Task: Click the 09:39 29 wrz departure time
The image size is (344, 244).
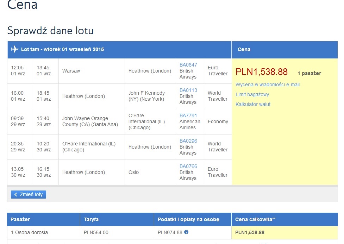Action: click(18, 121)
